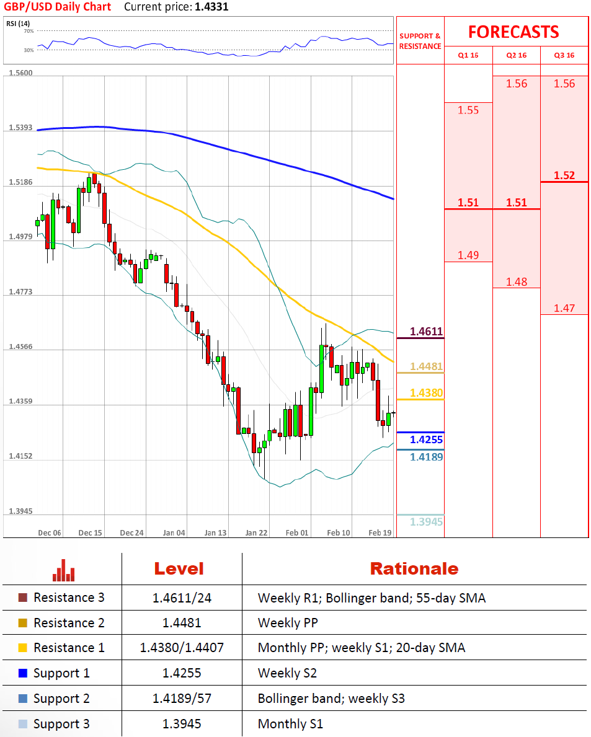Click the rationale 'Weekly S2'

pyautogui.click(x=287, y=673)
